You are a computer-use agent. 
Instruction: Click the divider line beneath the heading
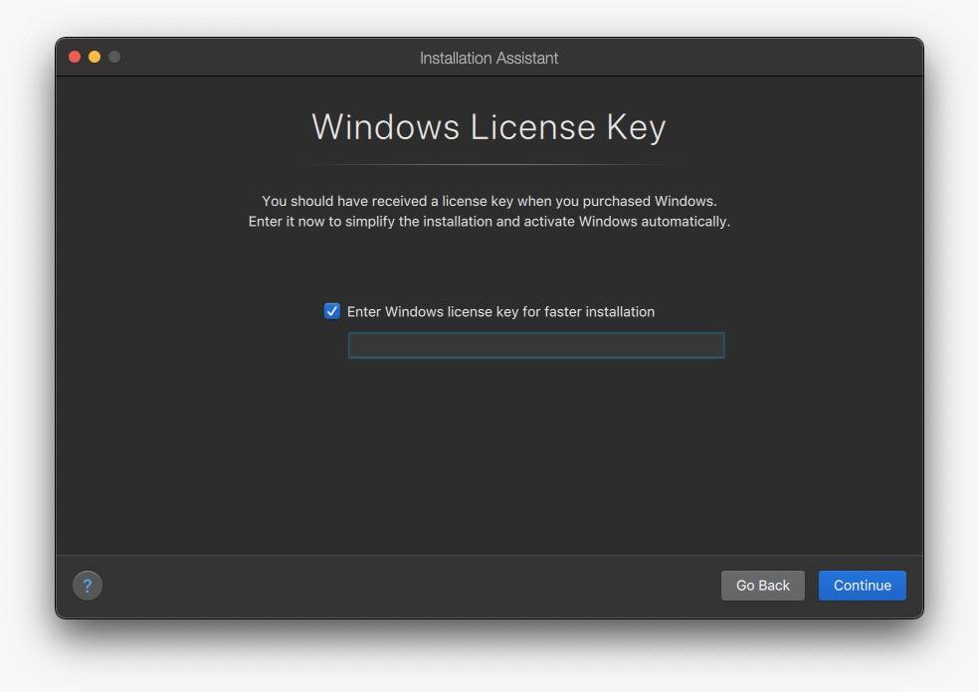pyautogui.click(x=489, y=165)
